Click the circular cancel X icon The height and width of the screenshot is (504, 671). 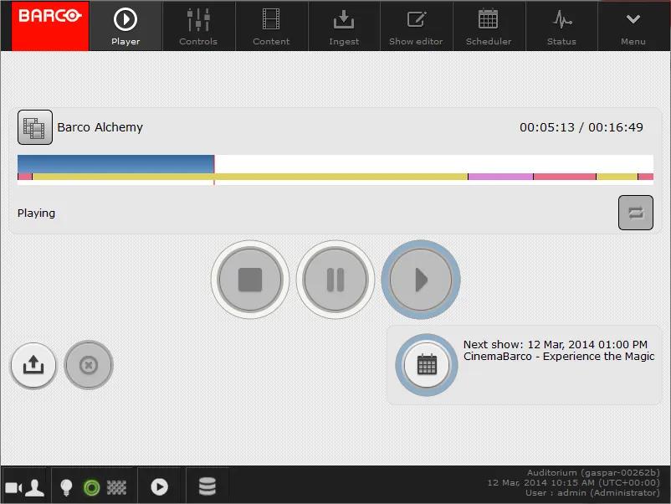89,365
